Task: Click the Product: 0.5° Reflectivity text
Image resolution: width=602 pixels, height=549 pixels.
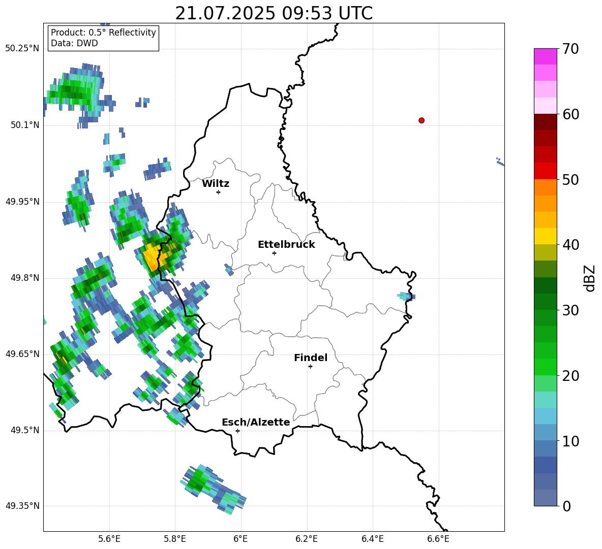Action: tap(103, 33)
